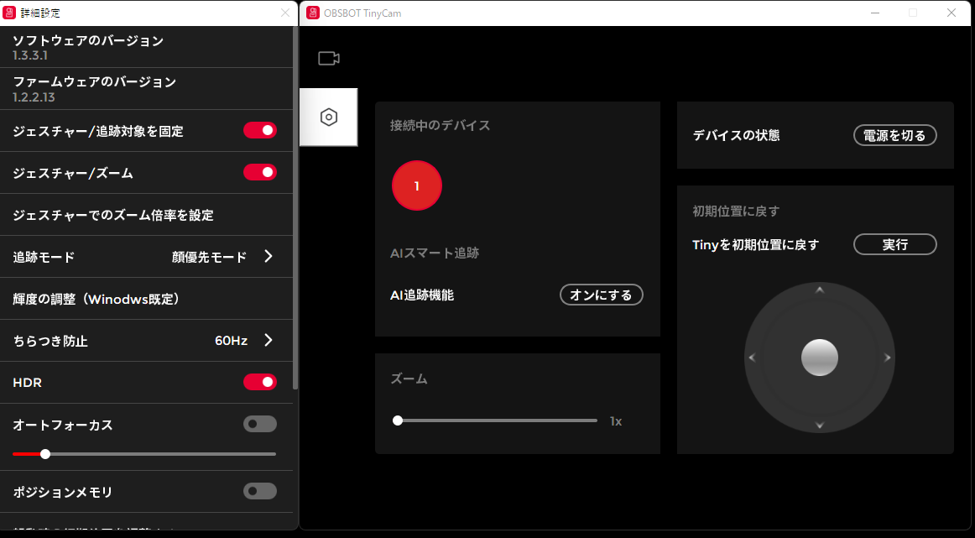Click OBSBOT logo icon in 詳細設定 window

(9, 13)
